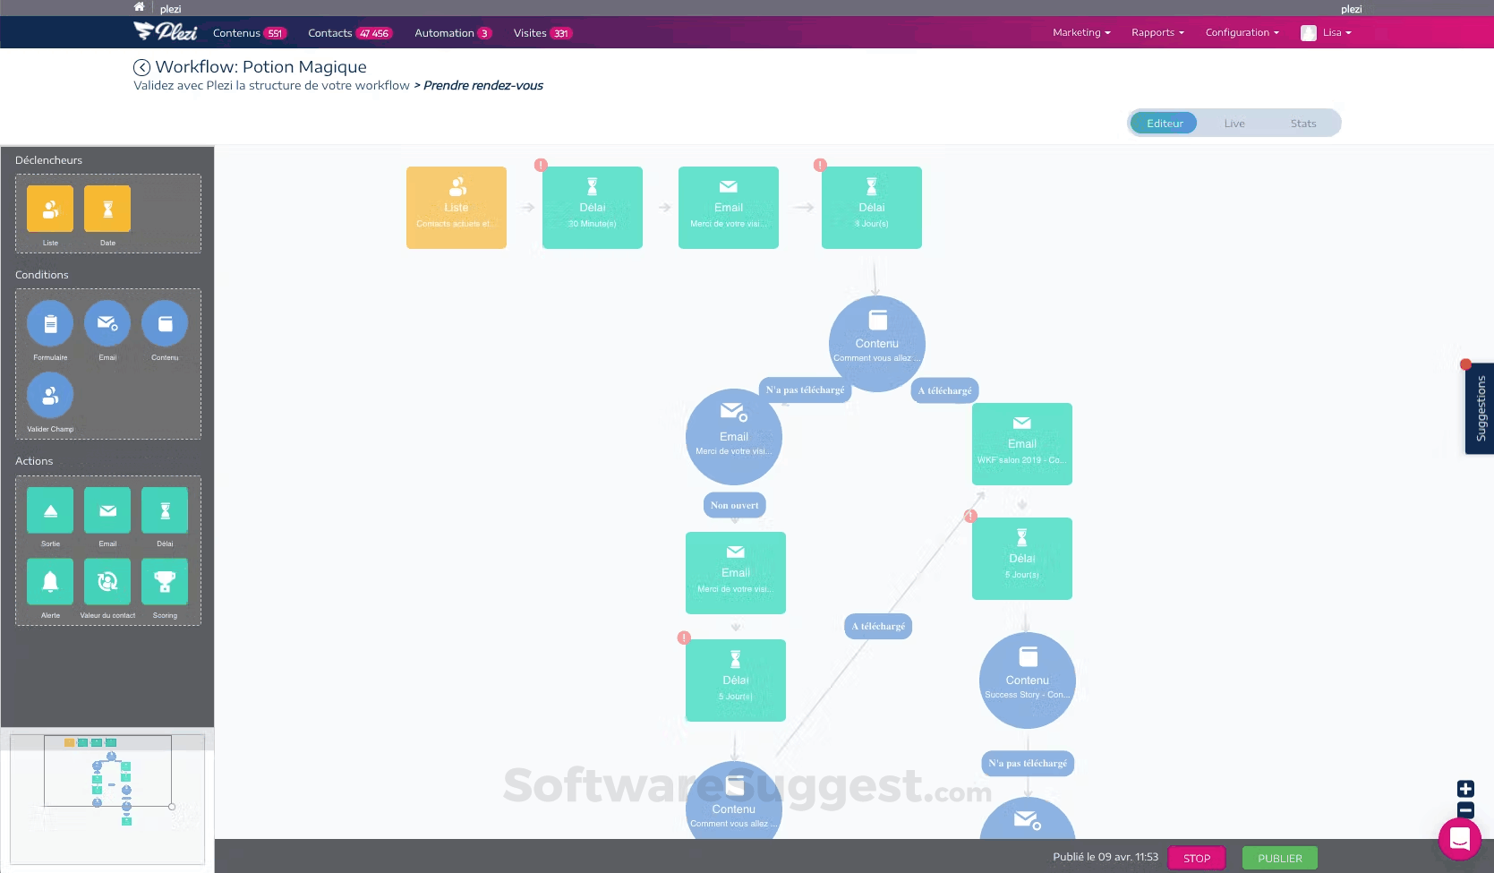1494x873 pixels.
Task: Click the Valider Champ condition icon
Action: point(50,395)
